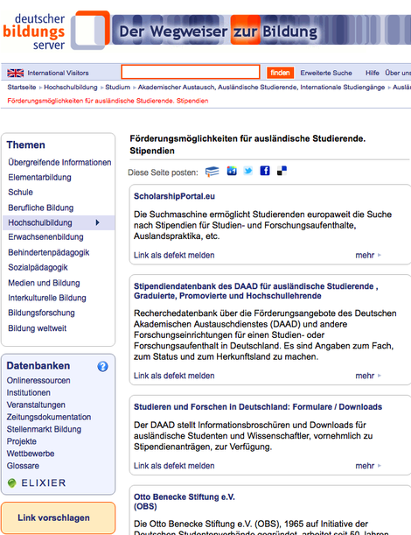Open Otto Benecke Stiftung e.V. link
Screen dimensions: 411x535
[x=184, y=502]
